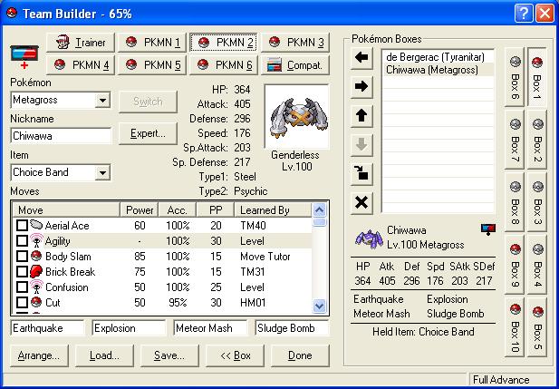The height and width of the screenshot is (389, 559).
Task: Click the Nickname field containing Chiwawa
Action: [x=61, y=136]
